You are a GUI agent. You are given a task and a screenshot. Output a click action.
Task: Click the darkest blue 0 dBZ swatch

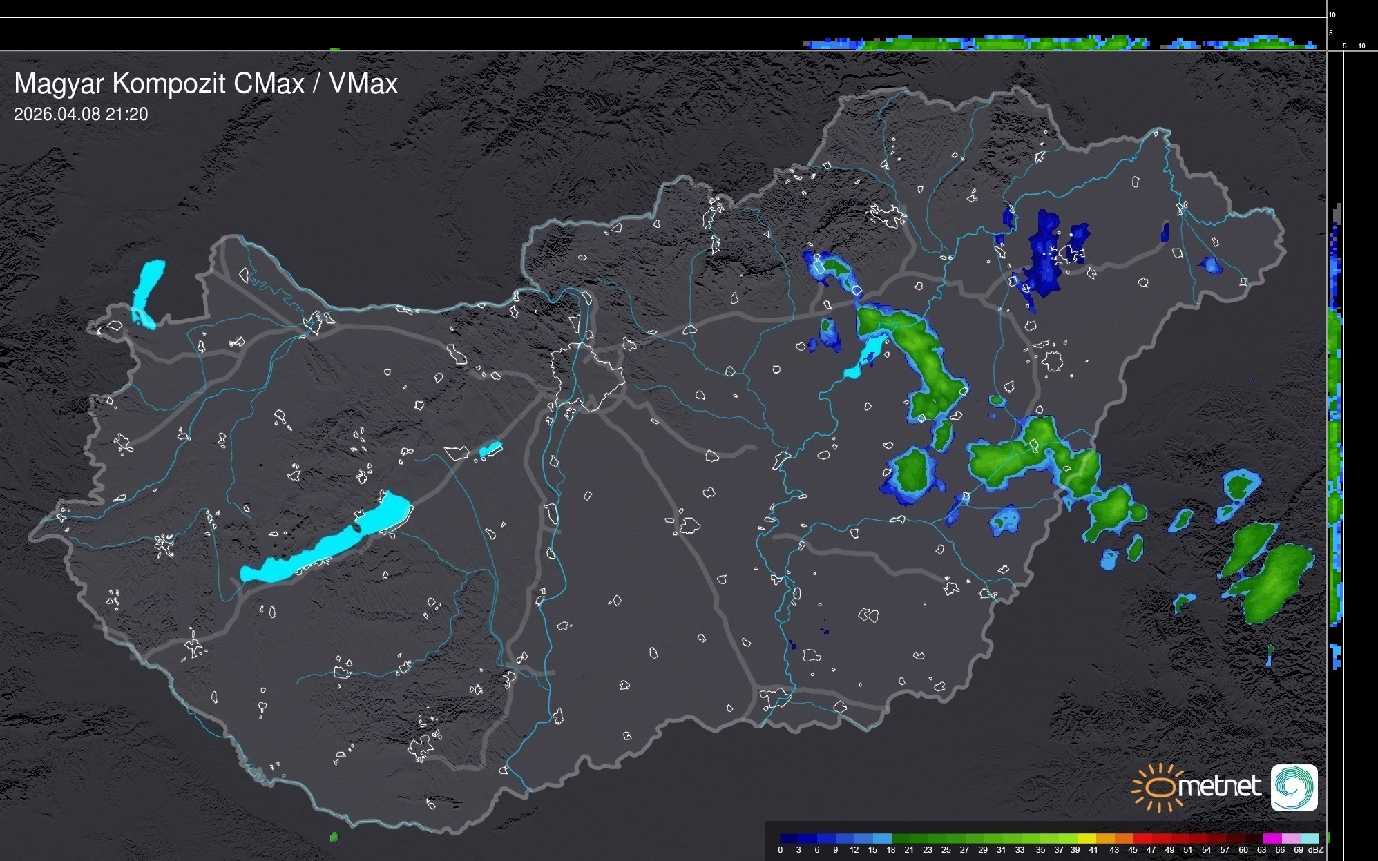click(x=790, y=838)
